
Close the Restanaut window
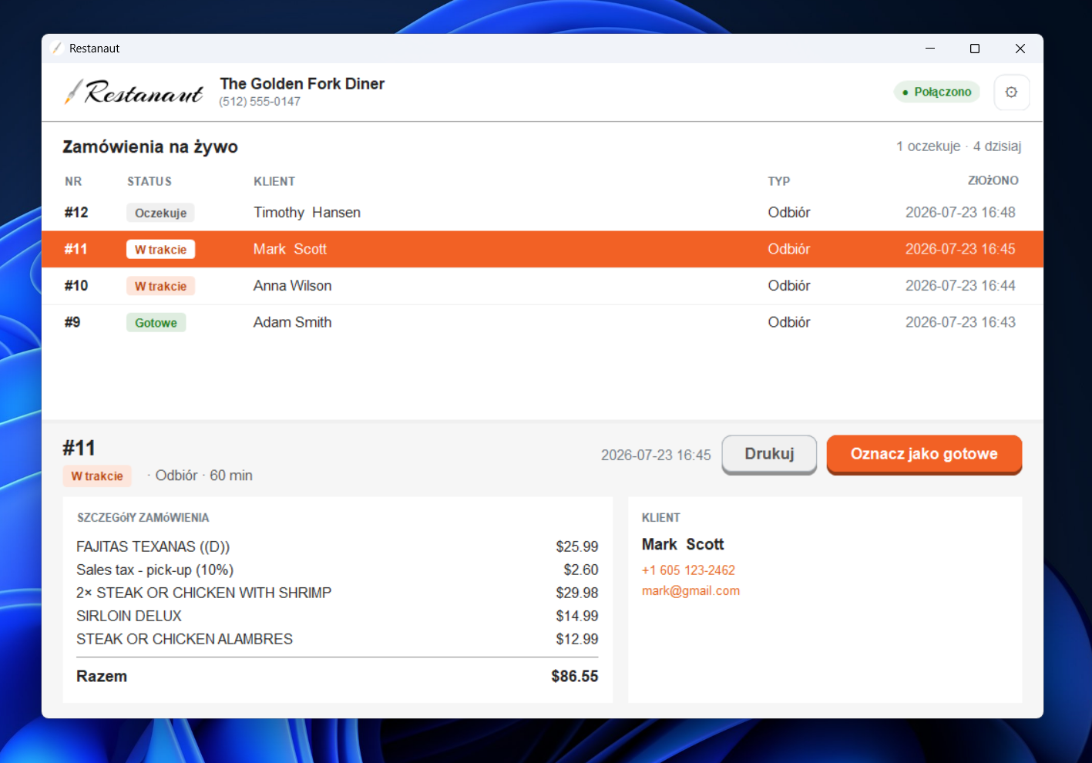coord(1020,49)
